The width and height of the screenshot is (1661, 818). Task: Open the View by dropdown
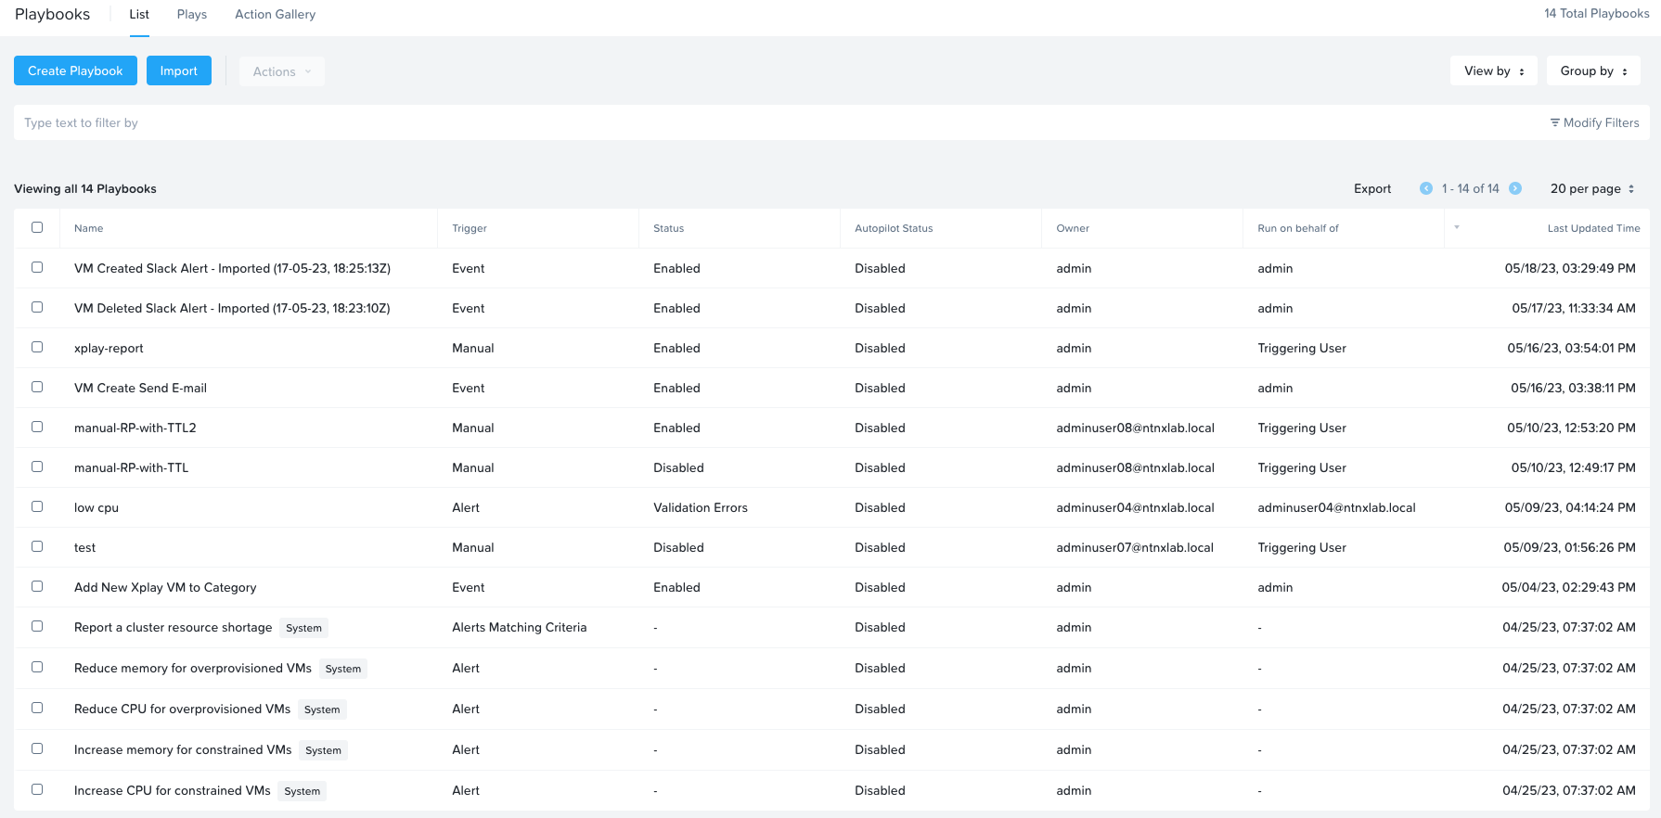tap(1493, 71)
